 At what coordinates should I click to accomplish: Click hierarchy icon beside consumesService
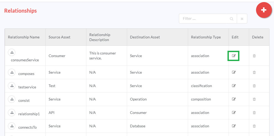coord(12,52)
